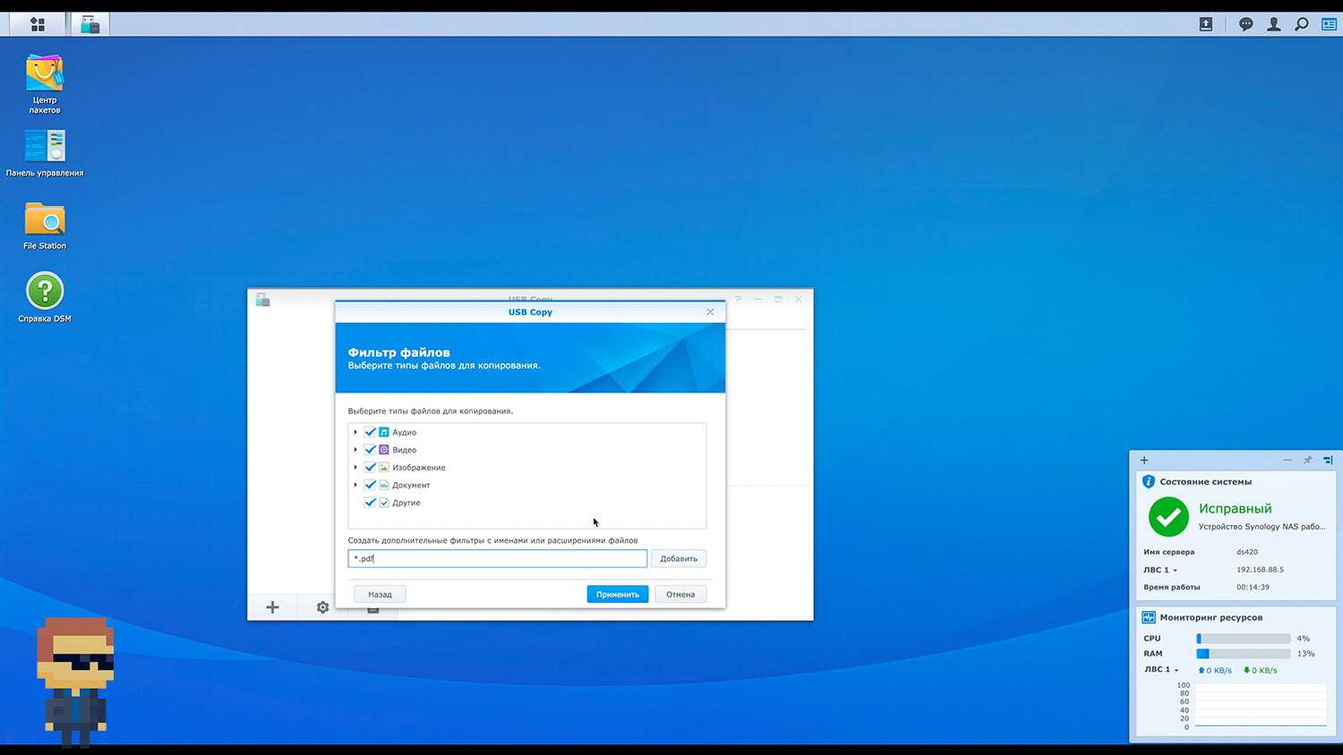Click the file extension filter input field
Viewport: 1343px width, 755px height.
497,558
